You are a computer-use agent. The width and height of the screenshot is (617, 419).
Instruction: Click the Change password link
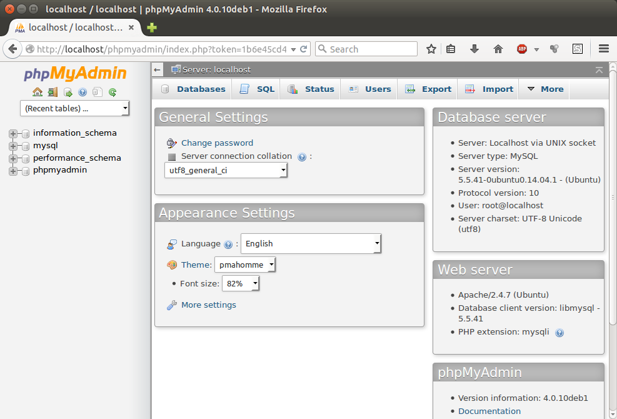(x=217, y=143)
